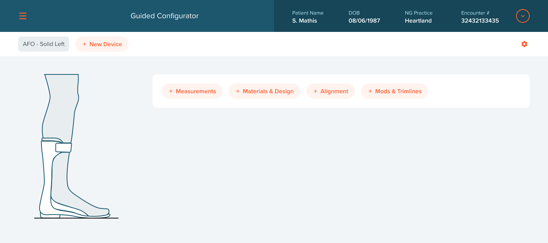Add a New Device
This screenshot has width=548, height=243.
pyautogui.click(x=102, y=44)
